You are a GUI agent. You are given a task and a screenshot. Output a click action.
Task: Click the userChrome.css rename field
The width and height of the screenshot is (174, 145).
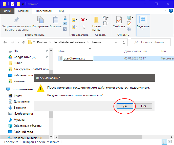(x=78, y=58)
